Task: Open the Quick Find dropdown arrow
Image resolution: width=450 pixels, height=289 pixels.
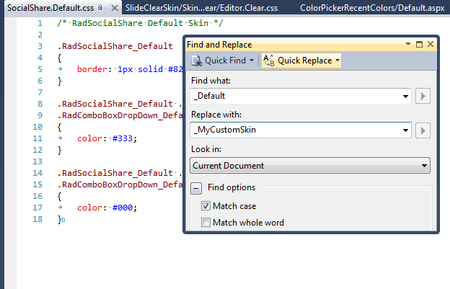Action: (x=252, y=61)
